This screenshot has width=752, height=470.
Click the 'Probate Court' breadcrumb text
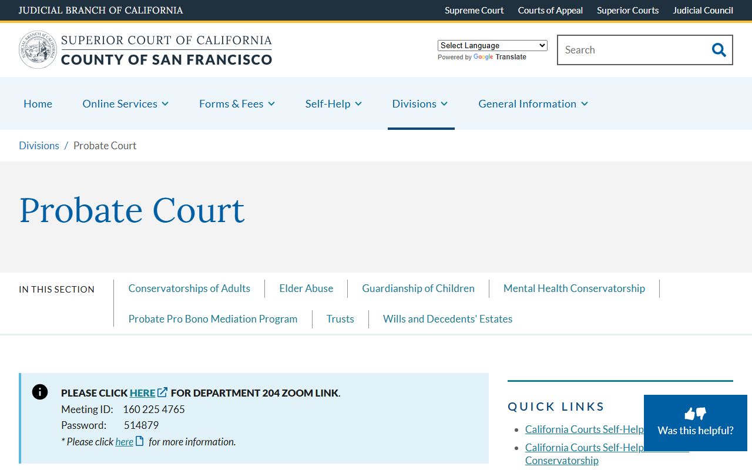pyautogui.click(x=105, y=146)
